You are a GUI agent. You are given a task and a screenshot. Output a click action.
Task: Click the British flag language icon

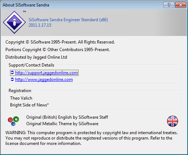pos(173,121)
